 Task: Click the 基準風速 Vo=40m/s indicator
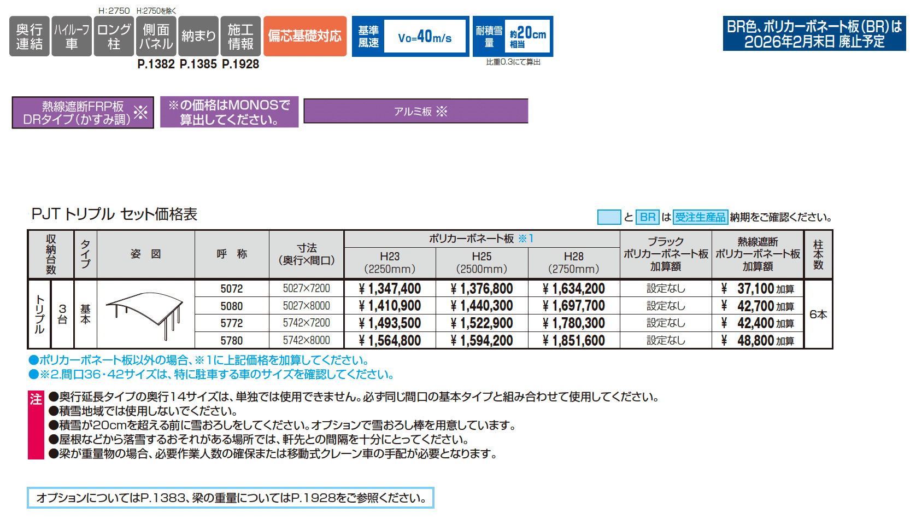(410, 36)
